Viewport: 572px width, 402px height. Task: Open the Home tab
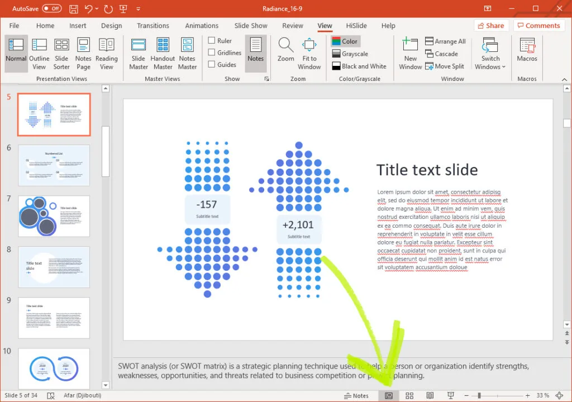pos(45,26)
